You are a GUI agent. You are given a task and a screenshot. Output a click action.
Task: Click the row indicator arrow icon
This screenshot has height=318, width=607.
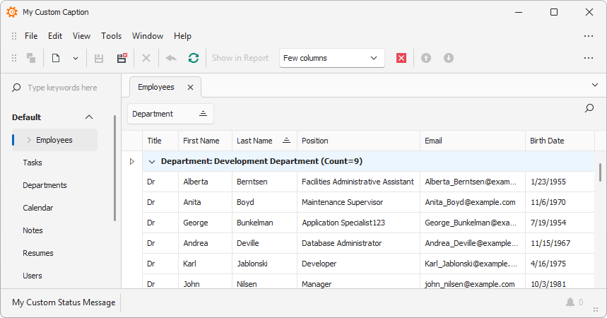[132, 162]
